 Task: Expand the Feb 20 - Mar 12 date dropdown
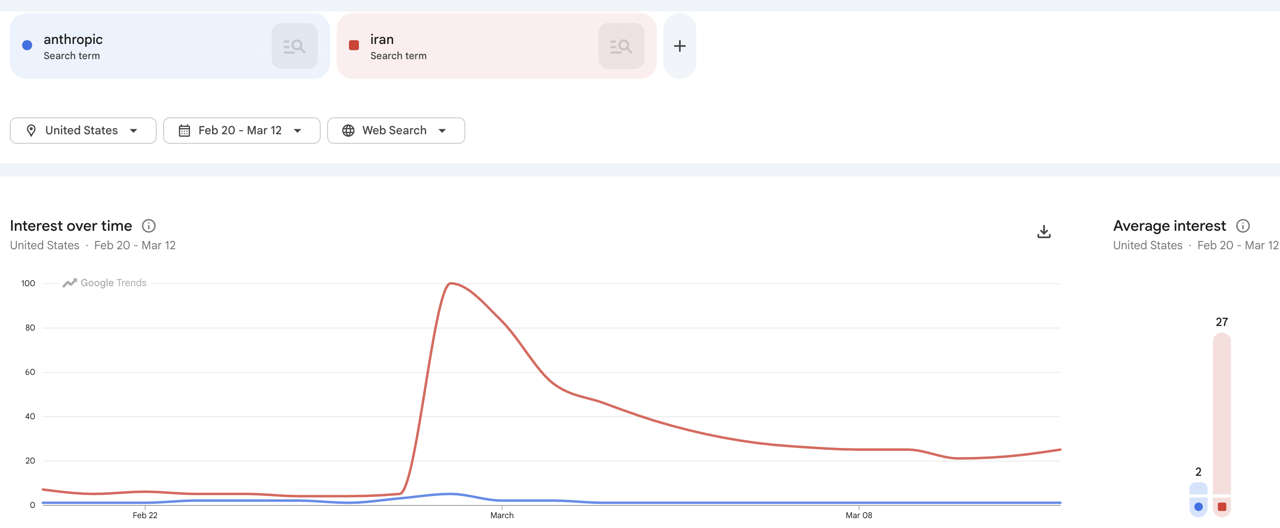[x=242, y=131]
